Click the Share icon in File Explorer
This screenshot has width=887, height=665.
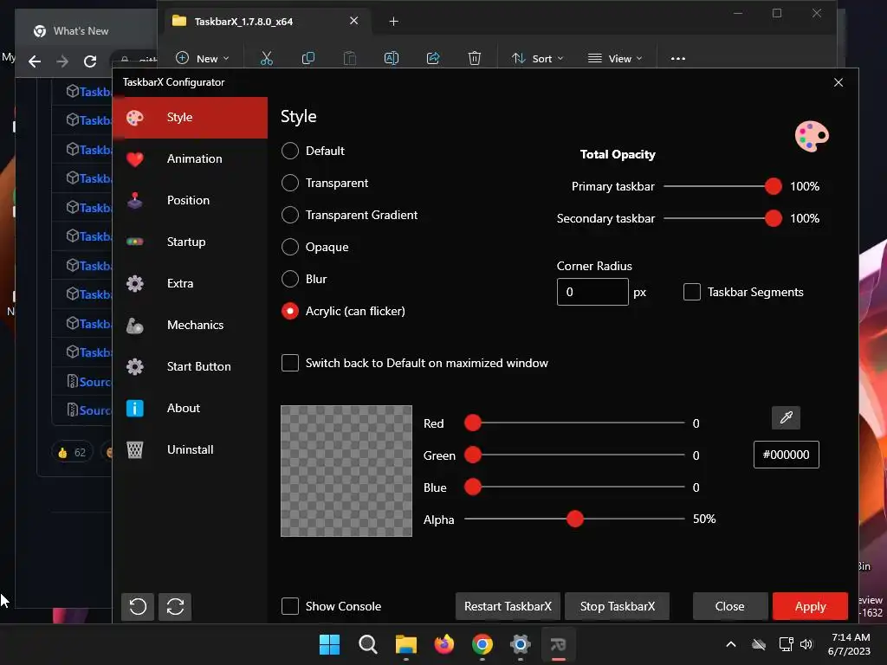(433, 58)
